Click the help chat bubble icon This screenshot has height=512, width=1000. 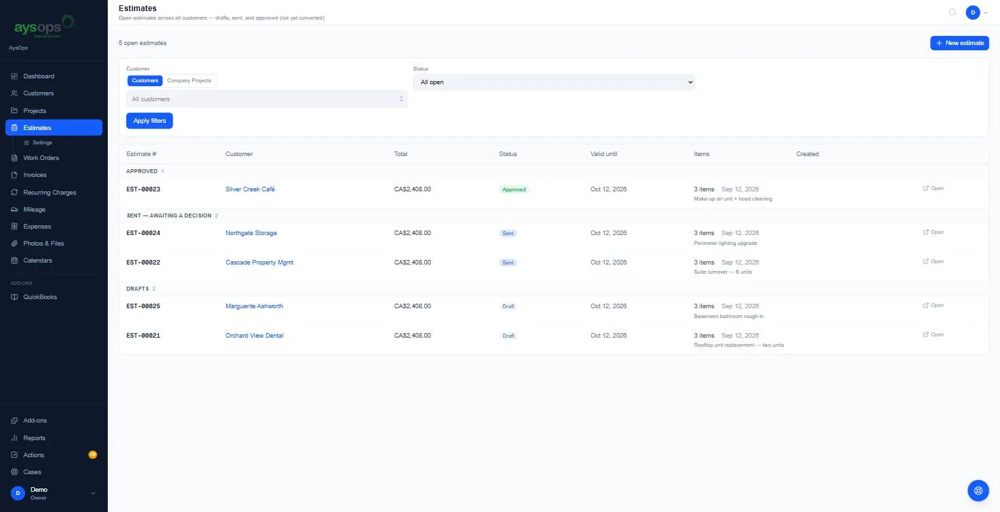(978, 490)
